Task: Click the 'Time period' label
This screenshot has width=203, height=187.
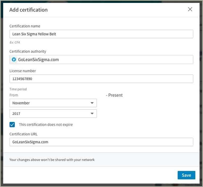Action: [18, 89]
